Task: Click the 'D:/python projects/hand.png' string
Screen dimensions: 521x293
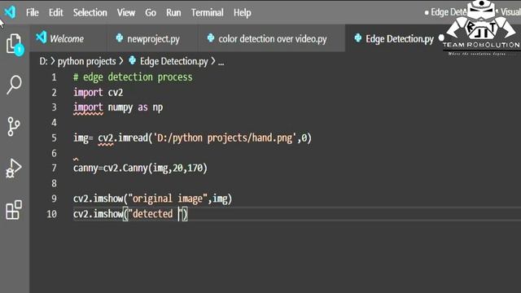Action: (x=225, y=138)
